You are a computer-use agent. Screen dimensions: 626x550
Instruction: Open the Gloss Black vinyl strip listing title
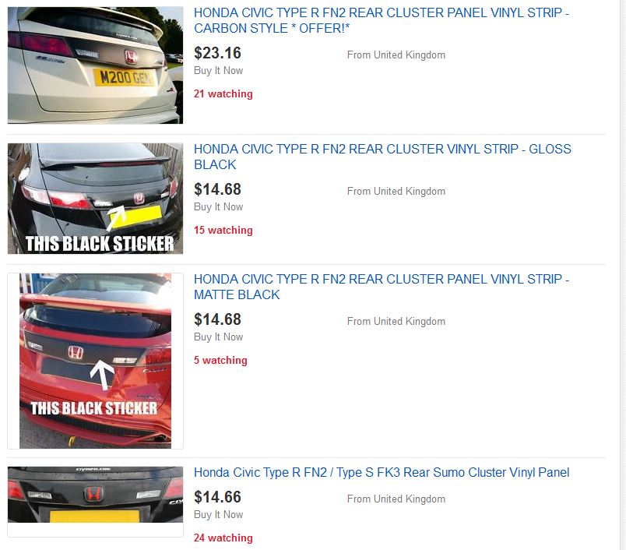tap(382, 157)
